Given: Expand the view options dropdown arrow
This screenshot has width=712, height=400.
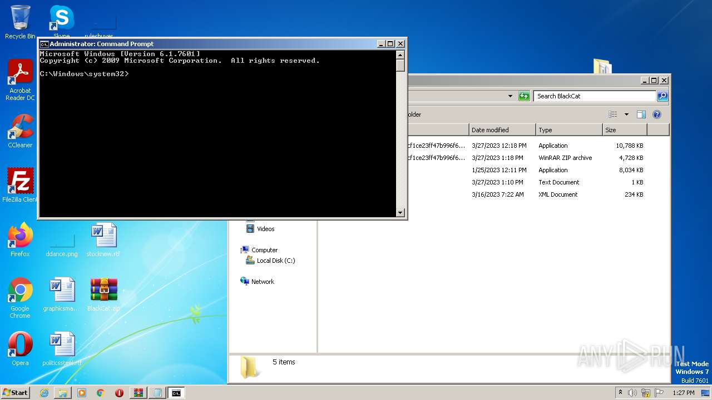Looking at the screenshot, I should 626,114.
